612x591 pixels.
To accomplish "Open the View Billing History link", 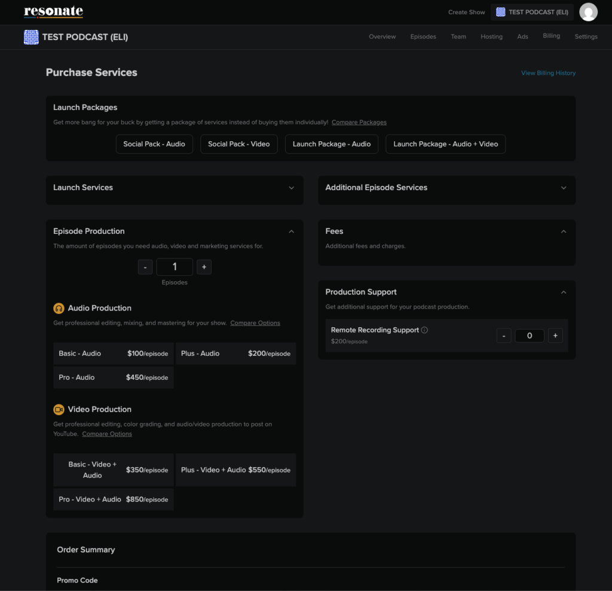I will pyautogui.click(x=548, y=73).
